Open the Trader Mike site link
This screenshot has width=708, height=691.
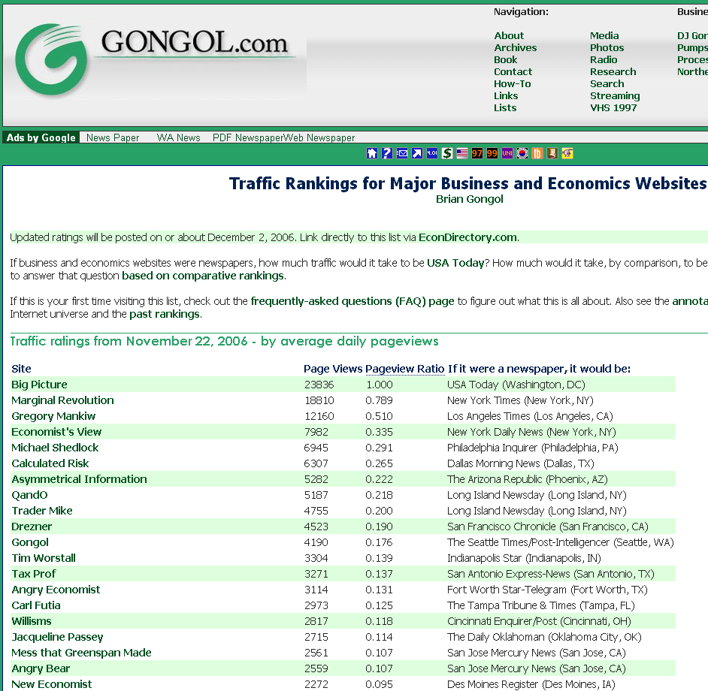pyautogui.click(x=42, y=511)
